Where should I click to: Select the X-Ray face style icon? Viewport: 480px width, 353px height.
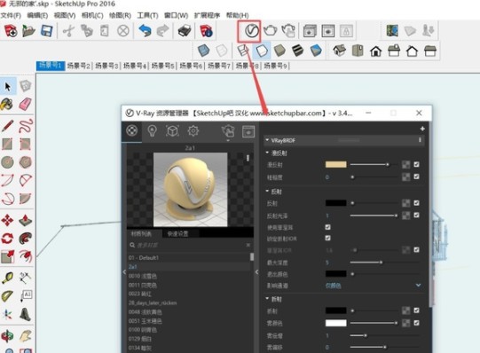[x=203, y=51]
